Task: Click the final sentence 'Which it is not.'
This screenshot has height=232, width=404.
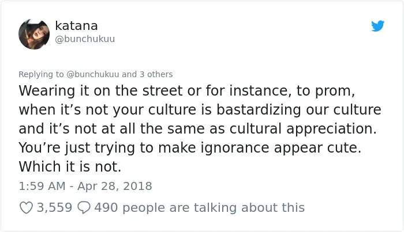Action: point(70,167)
